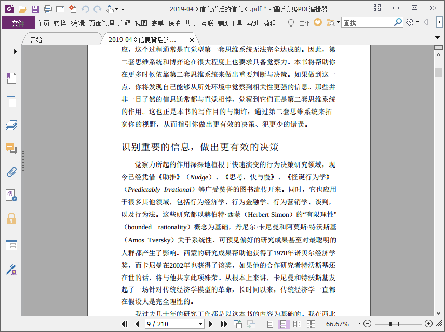Open the 辅助工具 ribbon tab
Screen dimensions: 445x332
(x=230, y=23)
